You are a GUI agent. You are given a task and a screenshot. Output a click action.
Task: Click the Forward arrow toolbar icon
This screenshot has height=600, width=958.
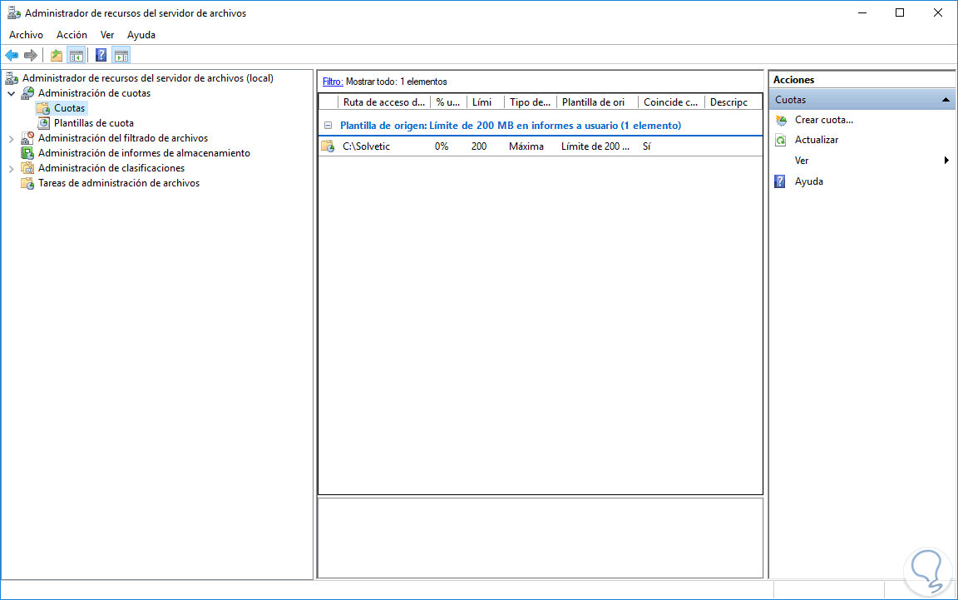(x=30, y=56)
